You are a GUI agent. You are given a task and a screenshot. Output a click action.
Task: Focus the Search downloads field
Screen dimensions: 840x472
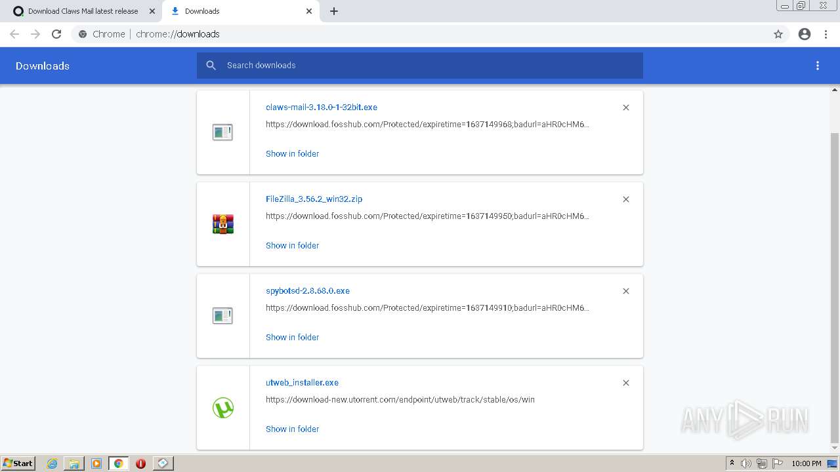tap(420, 66)
